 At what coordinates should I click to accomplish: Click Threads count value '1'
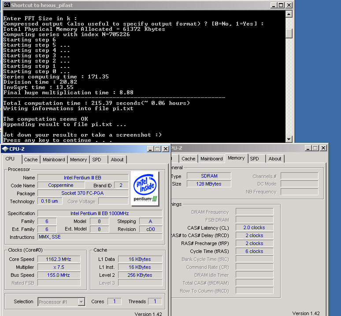(155, 301)
